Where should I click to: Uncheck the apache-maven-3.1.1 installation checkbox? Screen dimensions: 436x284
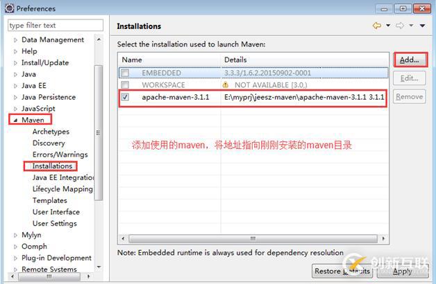(125, 97)
